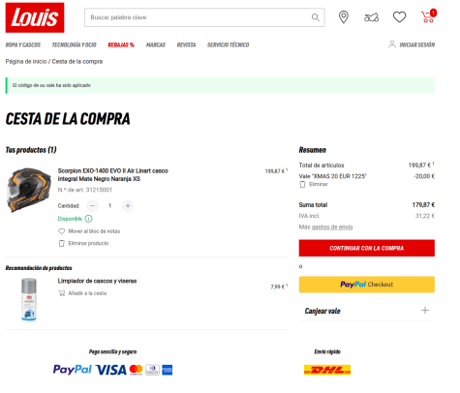Open the store locator pin icon
The width and height of the screenshot is (460, 393).
344,17
